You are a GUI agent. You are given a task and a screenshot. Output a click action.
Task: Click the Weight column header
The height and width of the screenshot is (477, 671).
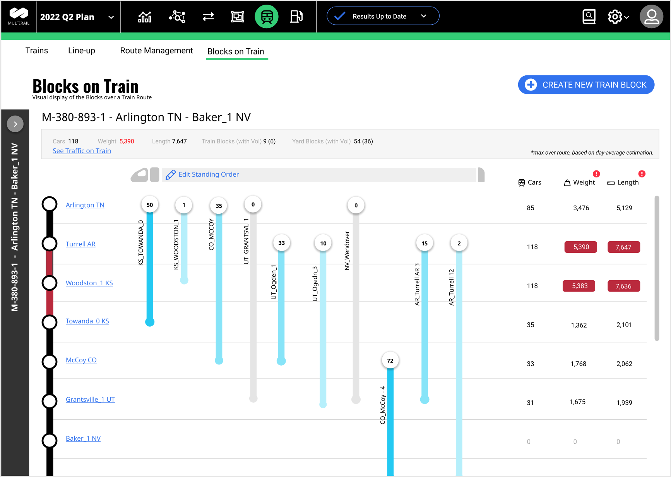pos(579,182)
